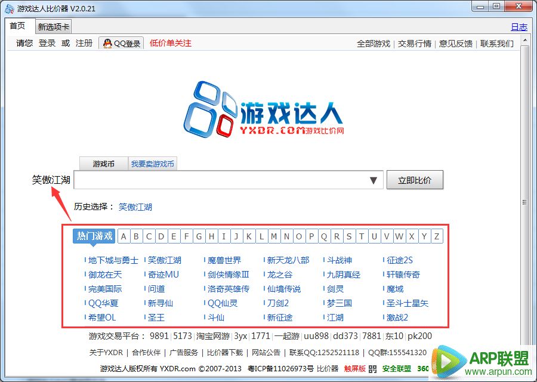This screenshot has height=382, width=537.
Task: Select game 仙境传说
Action: pyautogui.click(x=284, y=289)
